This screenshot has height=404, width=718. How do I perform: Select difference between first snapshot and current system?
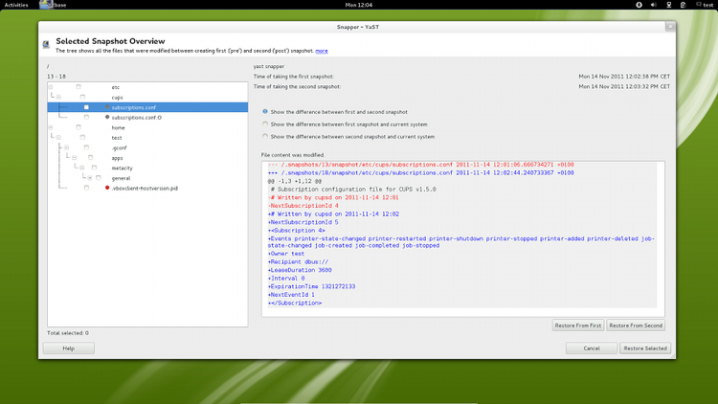coord(265,123)
